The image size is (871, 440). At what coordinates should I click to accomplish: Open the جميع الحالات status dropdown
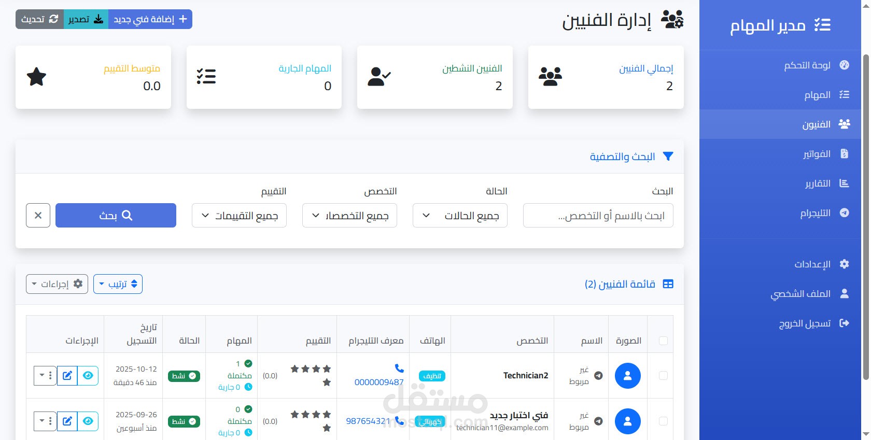pos(460,216)
